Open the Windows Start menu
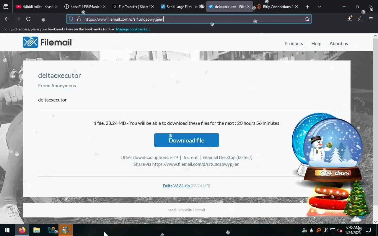The height and width of the screenshot is (236, 378). [7, 230]
